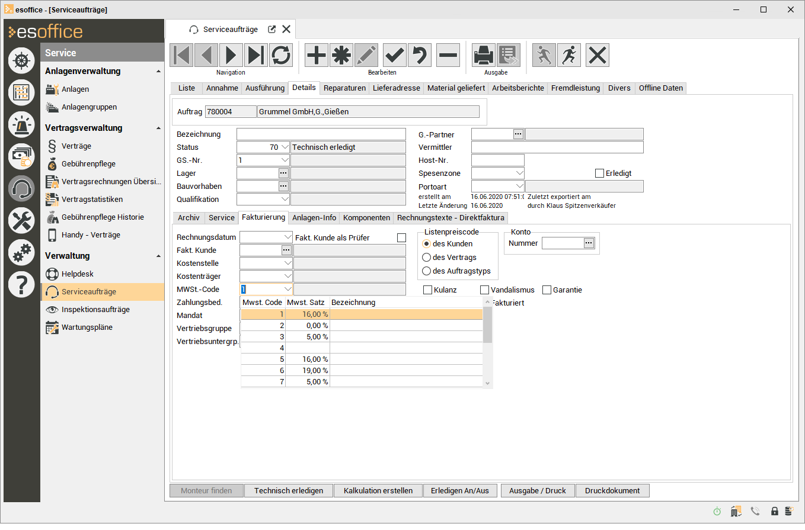This screenshot has height=530, width=805.
Task: Select Listenpreiscode des Kunden
Action: click(426, 243)
